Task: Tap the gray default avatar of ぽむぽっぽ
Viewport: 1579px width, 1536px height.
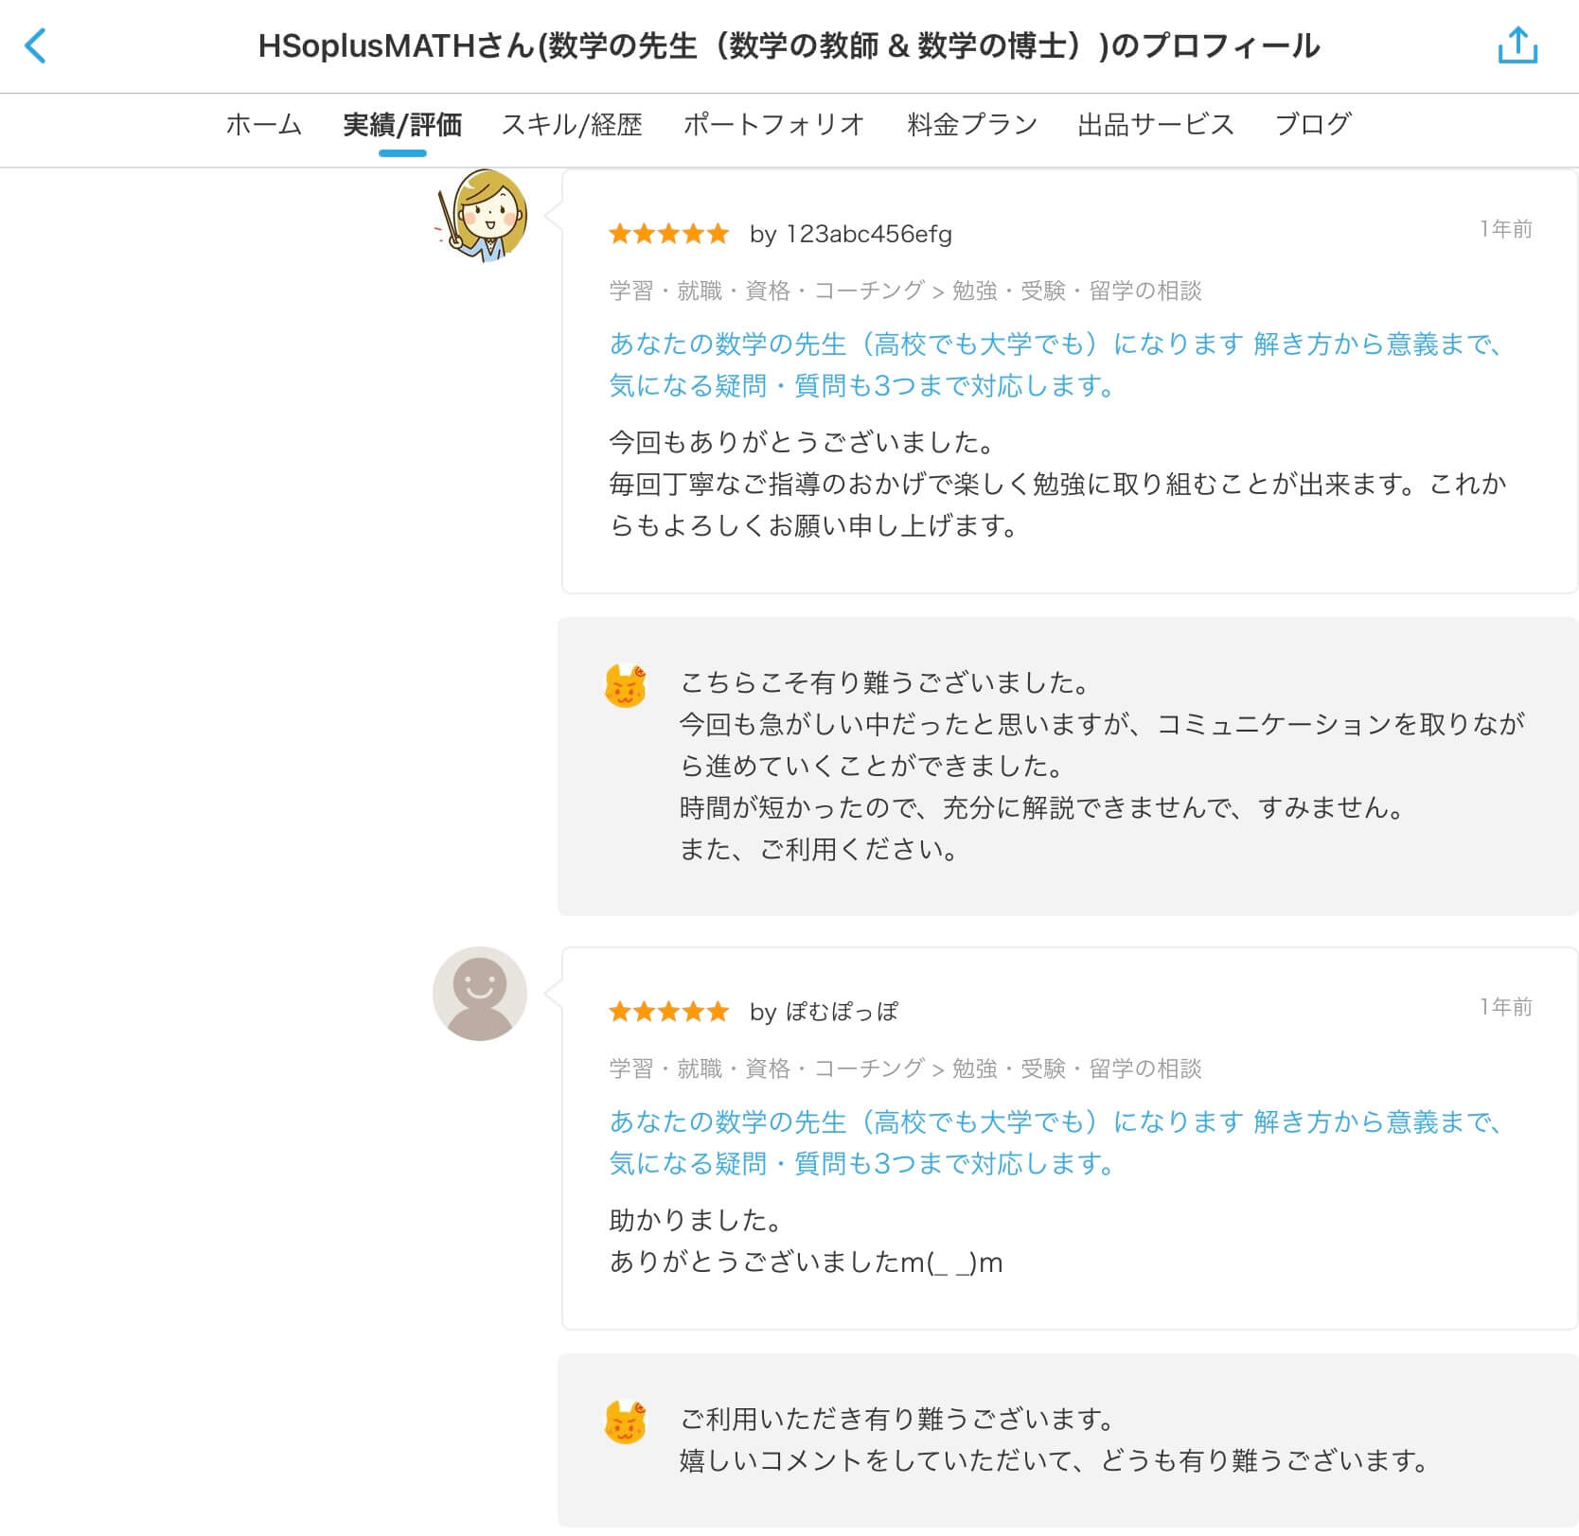Action: click(480, 994)
